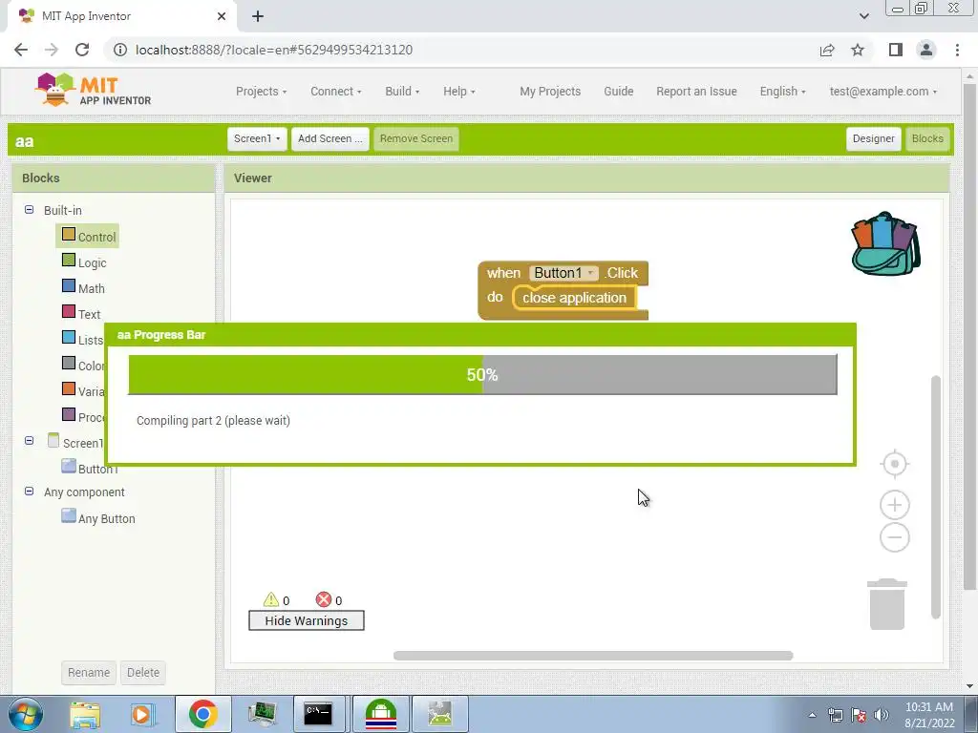The height and width of the screenshot is (733, 978).
Task: Click the viewer horizontal scrollbar
Action: coord(592,655)
